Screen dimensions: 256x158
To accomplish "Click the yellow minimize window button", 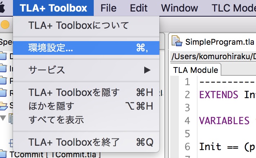I will pos(5,25).
